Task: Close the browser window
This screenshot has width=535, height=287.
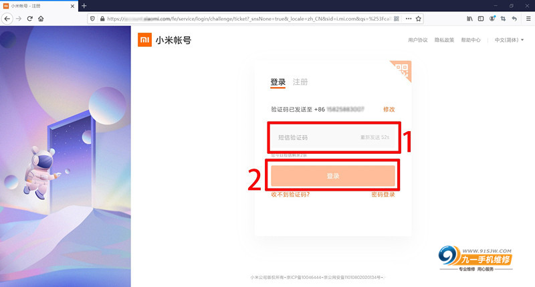Action: [527, 6]
